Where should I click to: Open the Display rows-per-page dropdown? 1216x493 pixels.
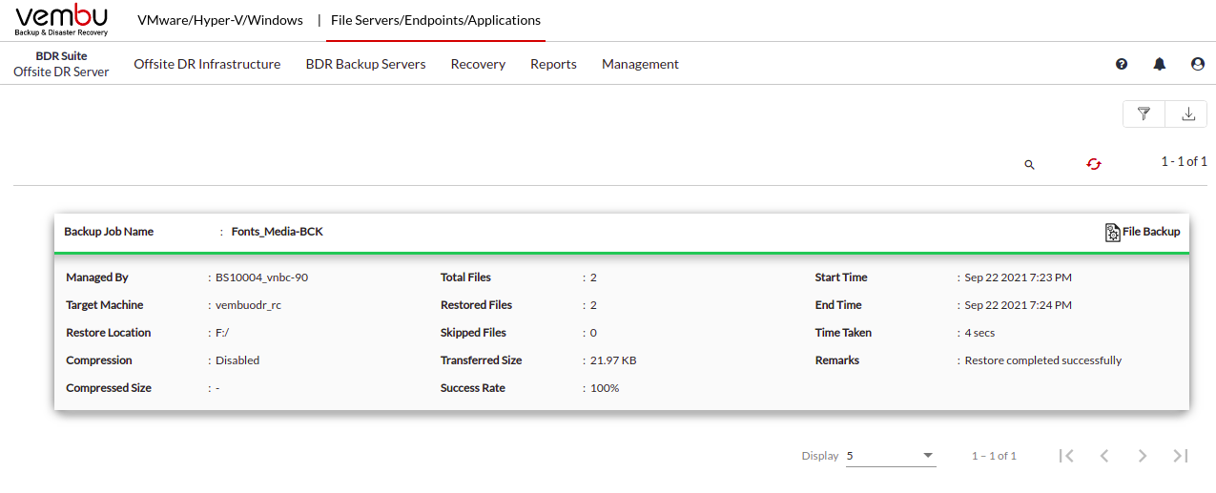[x=891, y=456]
